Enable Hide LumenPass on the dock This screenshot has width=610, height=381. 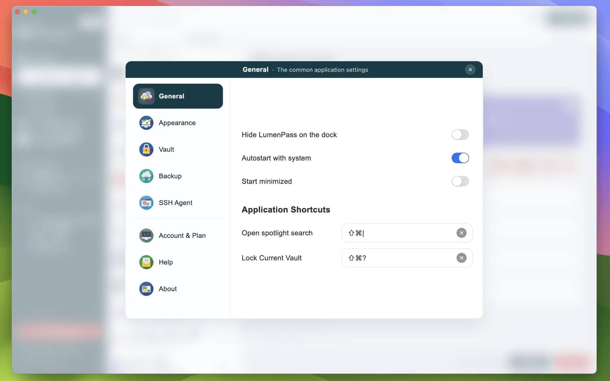point(460,135)
